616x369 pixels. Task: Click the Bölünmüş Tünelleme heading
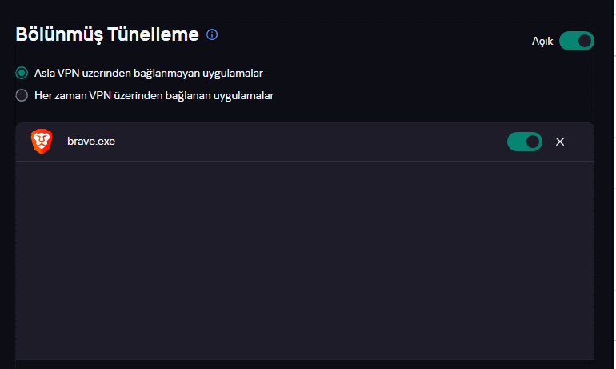[x=107, y=34]
